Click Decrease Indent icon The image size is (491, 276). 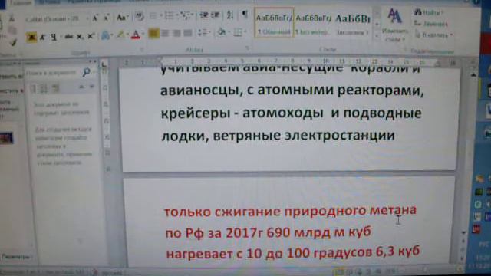click(x=203, y=15)
